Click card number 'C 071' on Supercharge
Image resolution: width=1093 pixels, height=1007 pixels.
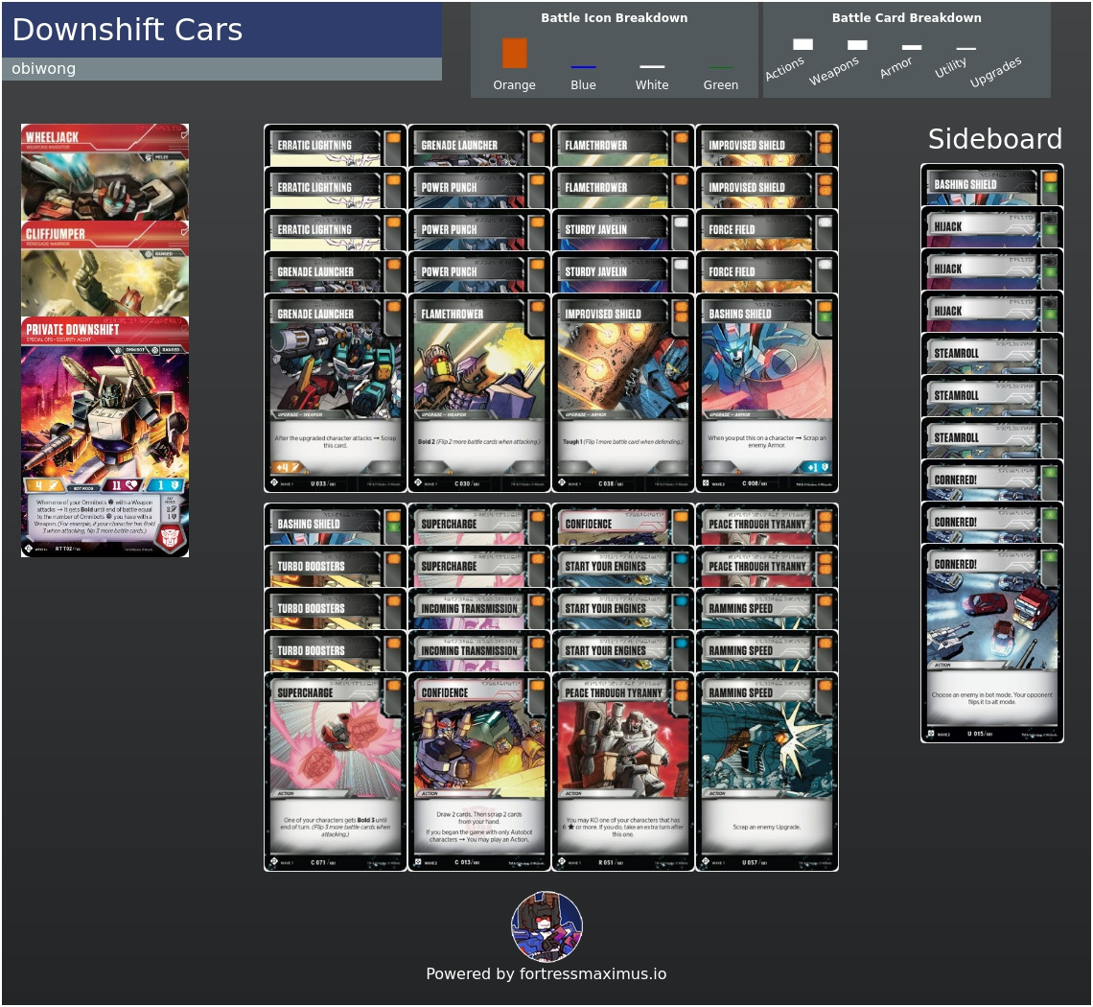click(320, 862)
